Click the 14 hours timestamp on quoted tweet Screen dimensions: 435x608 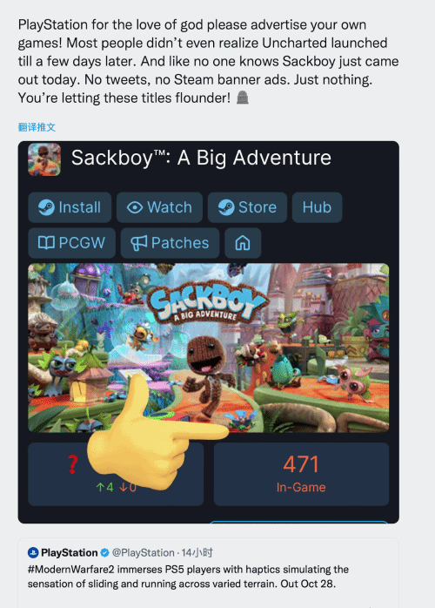197,552
